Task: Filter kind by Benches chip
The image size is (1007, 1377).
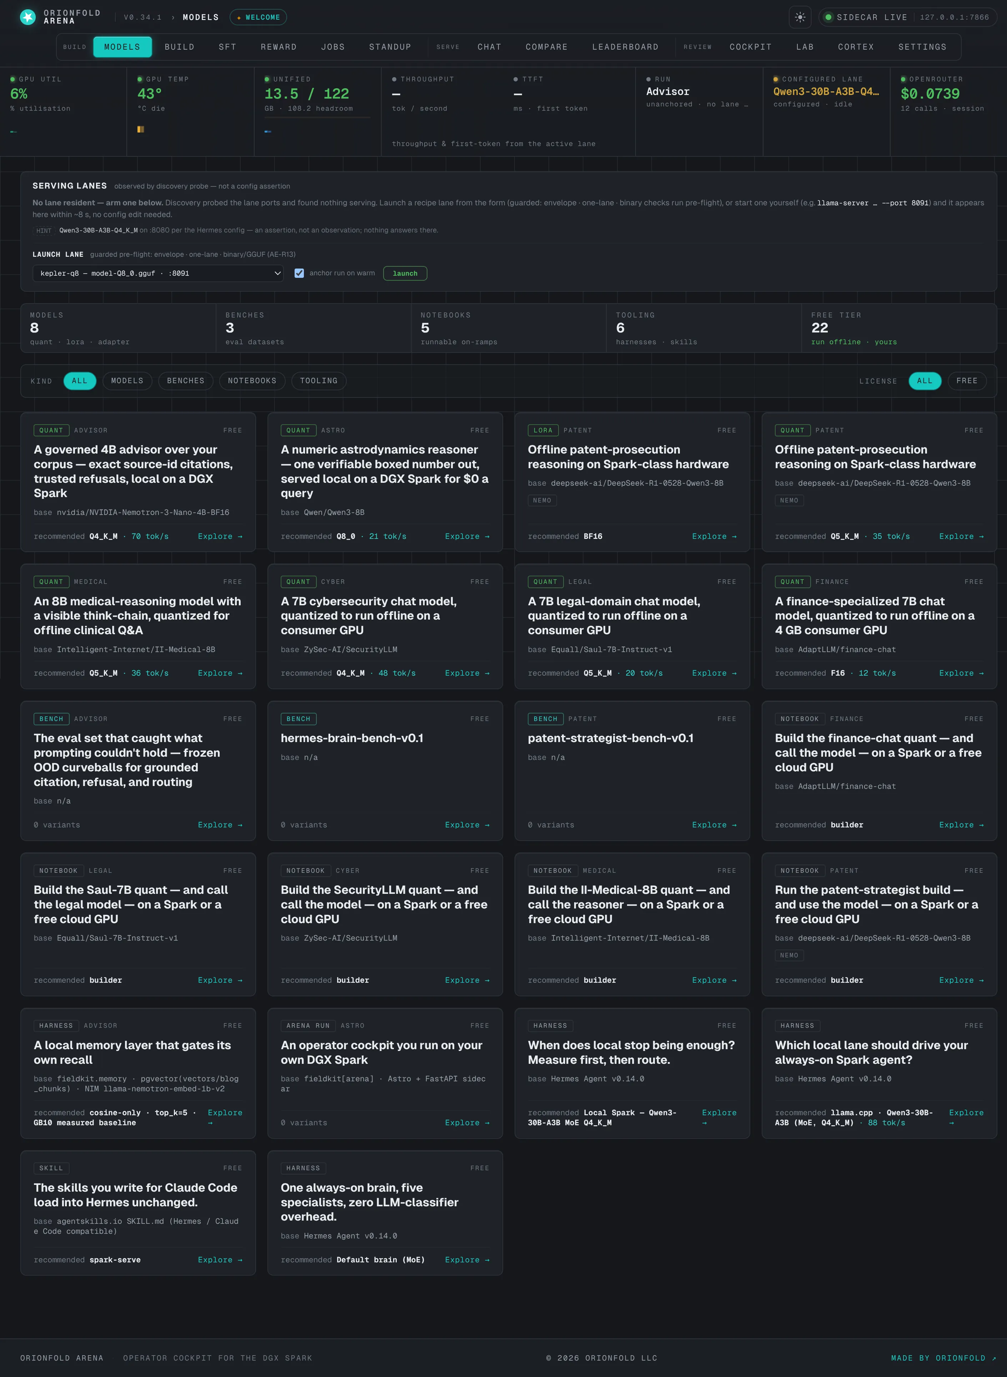Action: 186,381
